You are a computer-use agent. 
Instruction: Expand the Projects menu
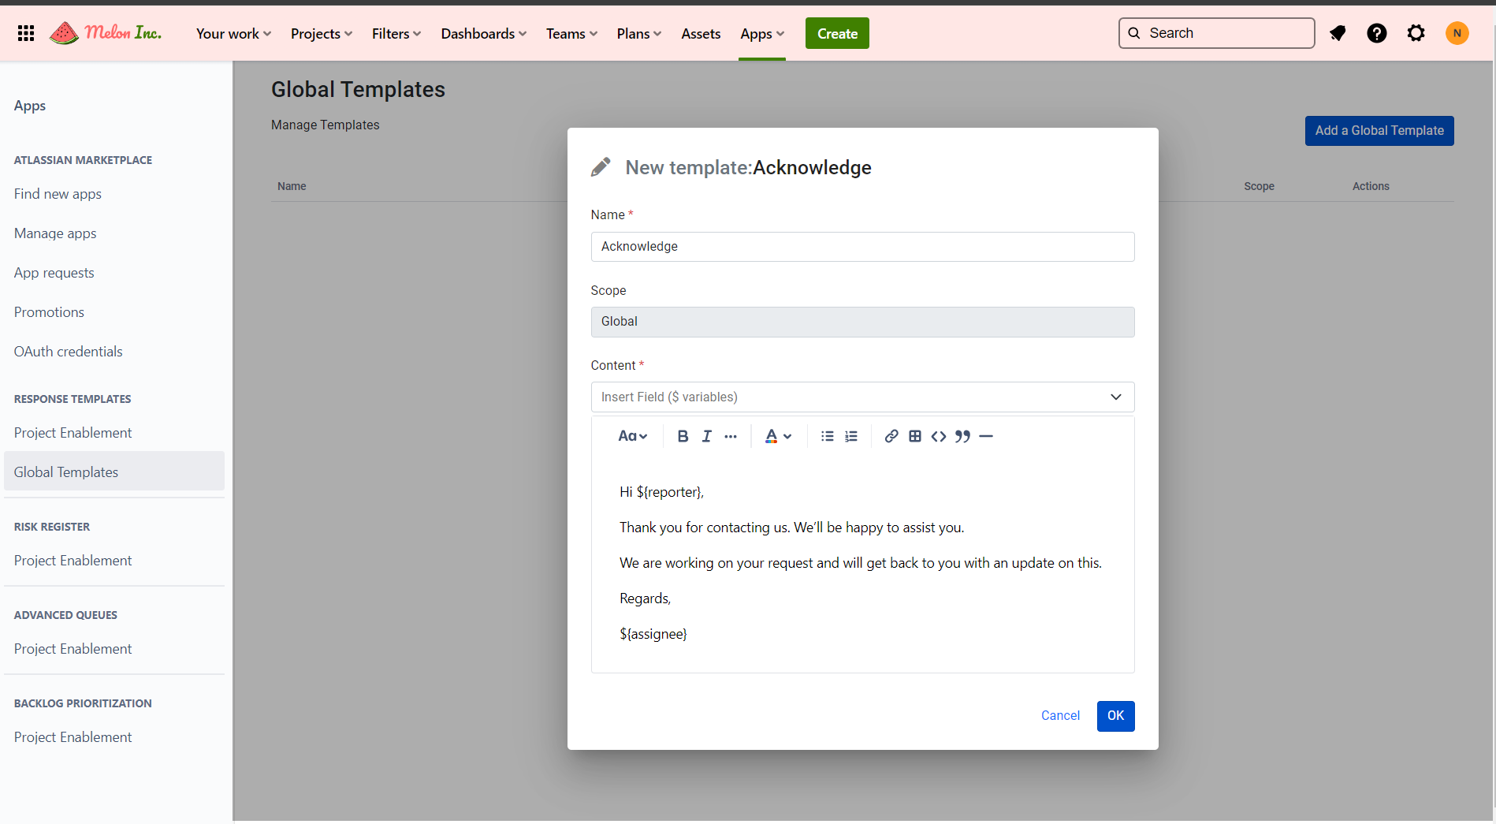[321, 34]
